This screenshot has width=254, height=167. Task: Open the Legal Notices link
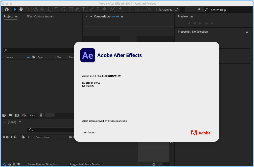tap(88, 132)
